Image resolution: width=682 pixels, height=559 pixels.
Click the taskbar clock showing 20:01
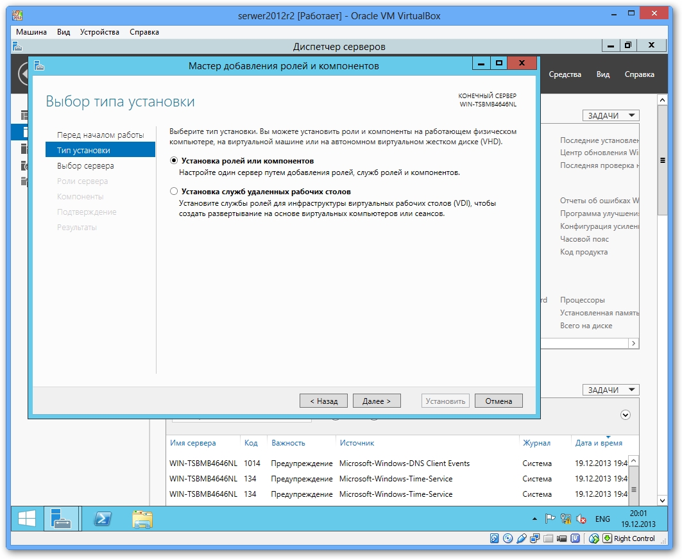click(638, 519)
